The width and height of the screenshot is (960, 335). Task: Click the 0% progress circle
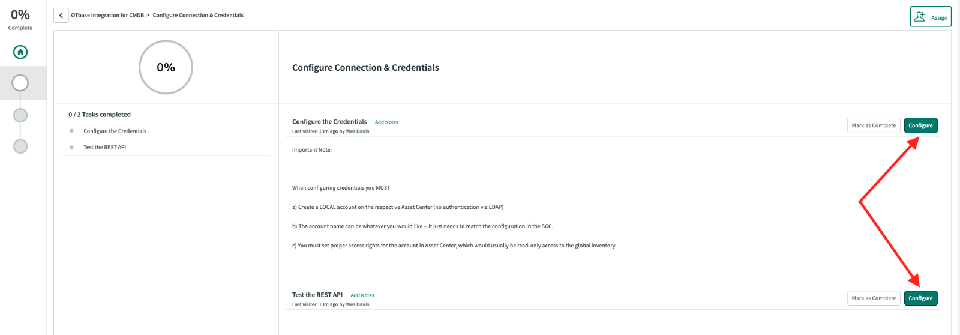(166, 67)
